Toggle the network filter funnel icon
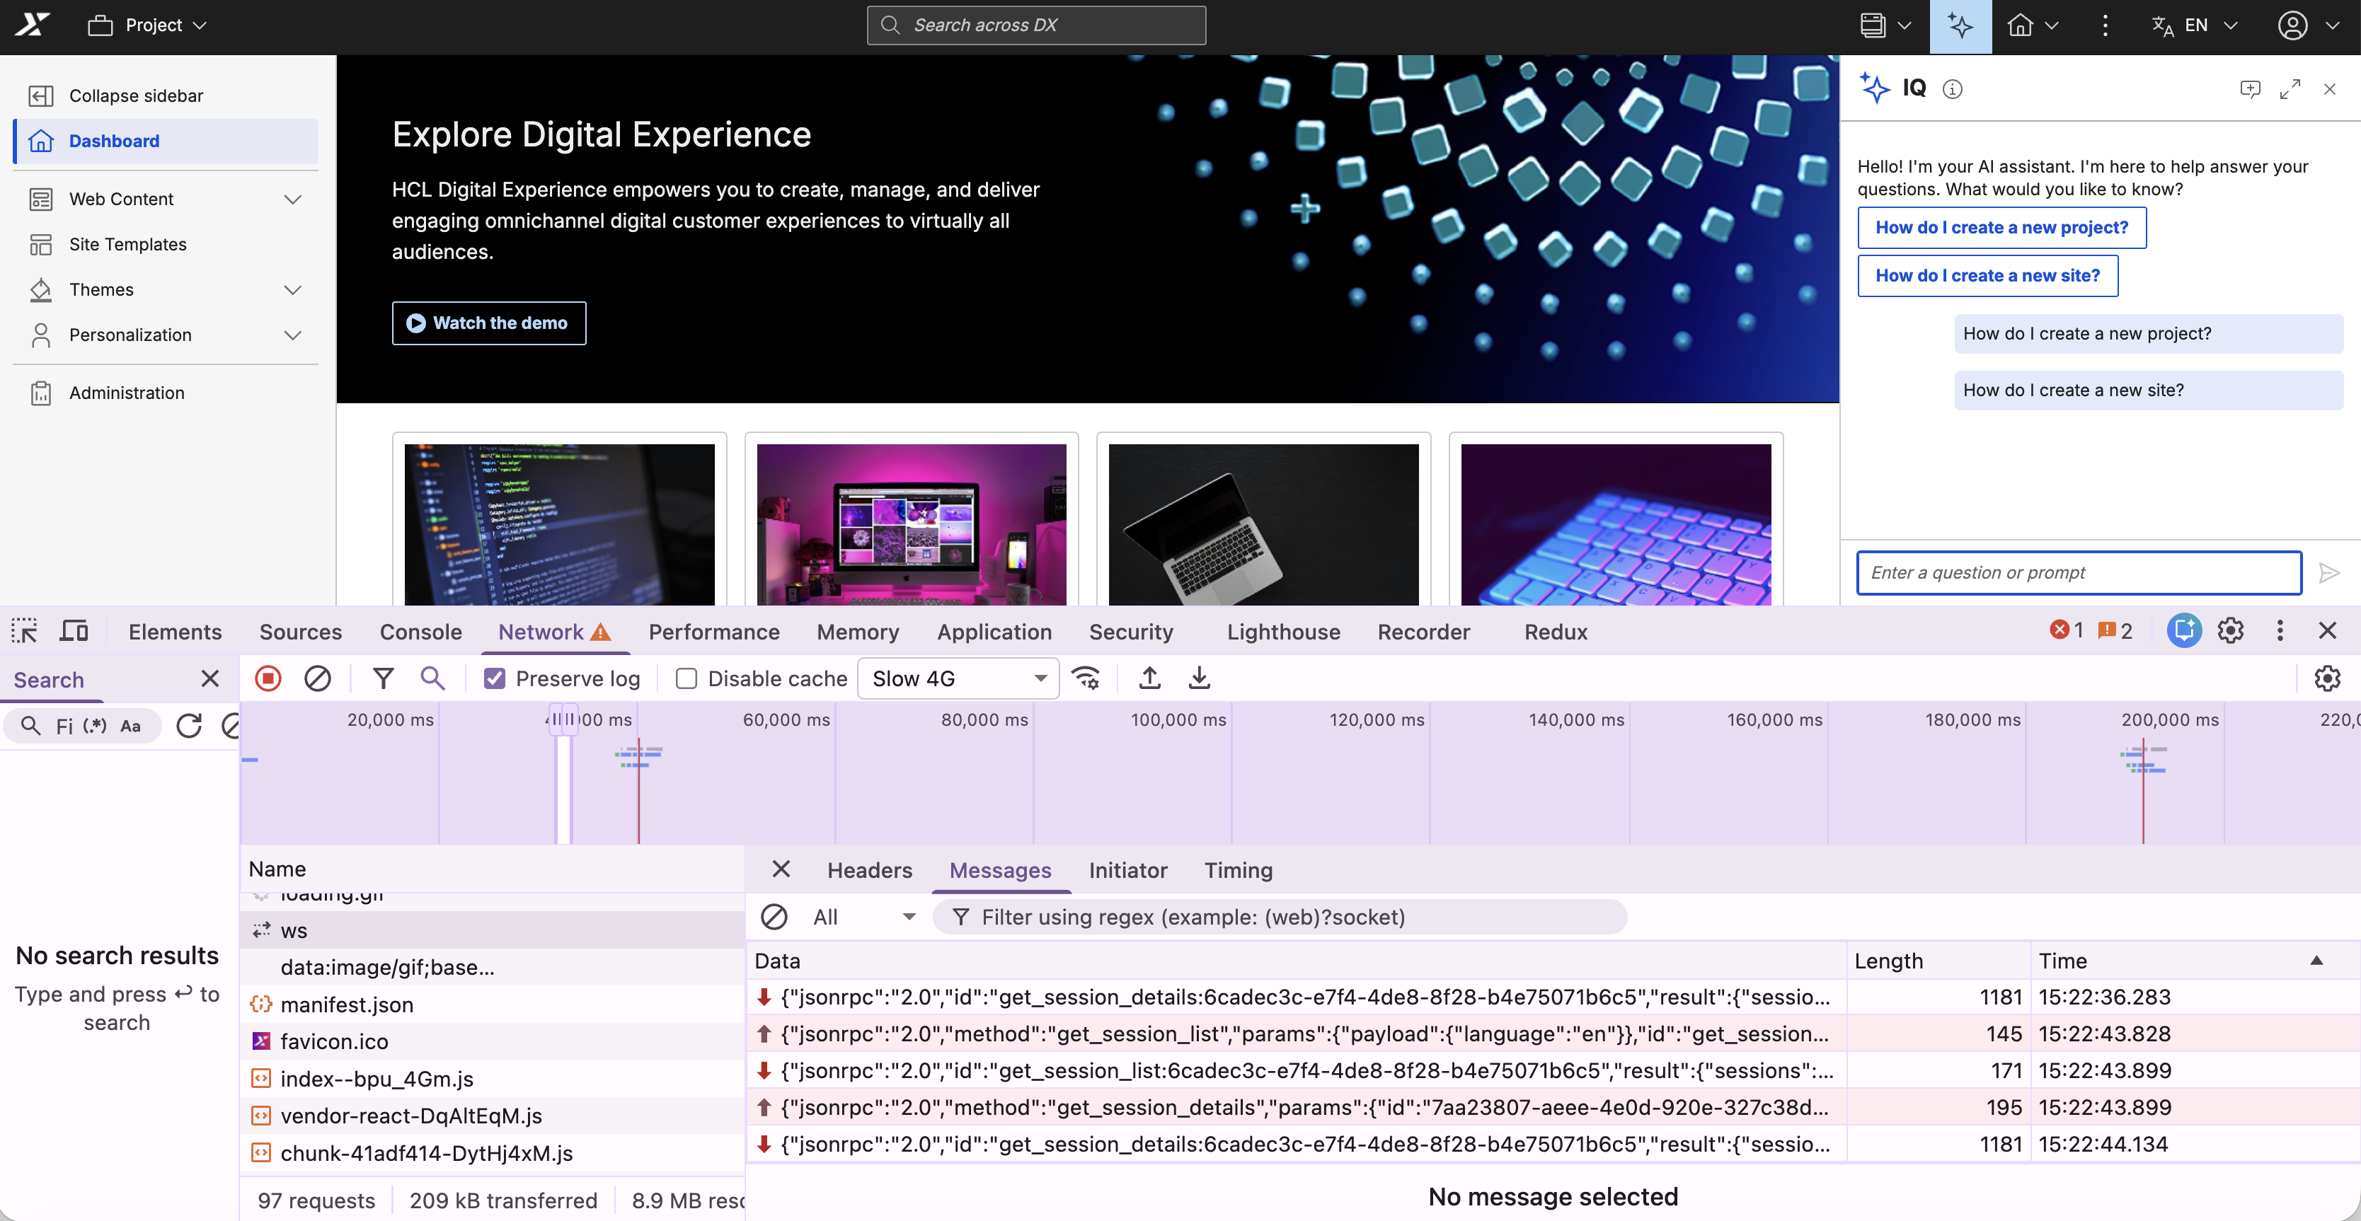The width and height of the screenshot is (2361, 1221). point(383,678)
